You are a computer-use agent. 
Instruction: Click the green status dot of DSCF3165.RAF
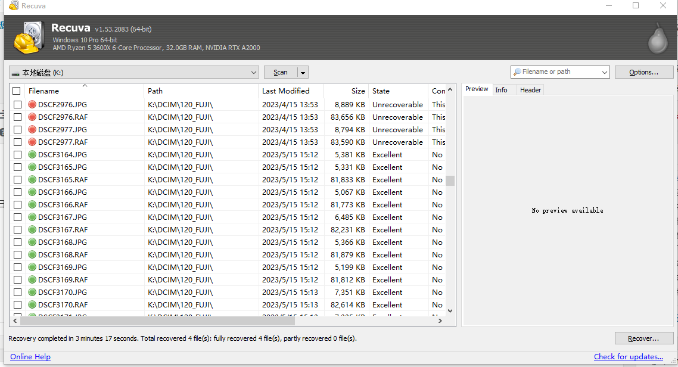pos(32,179)
